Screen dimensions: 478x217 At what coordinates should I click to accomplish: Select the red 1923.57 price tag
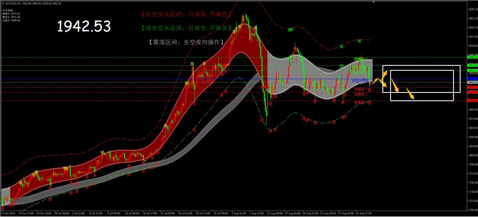click(472, 92)
